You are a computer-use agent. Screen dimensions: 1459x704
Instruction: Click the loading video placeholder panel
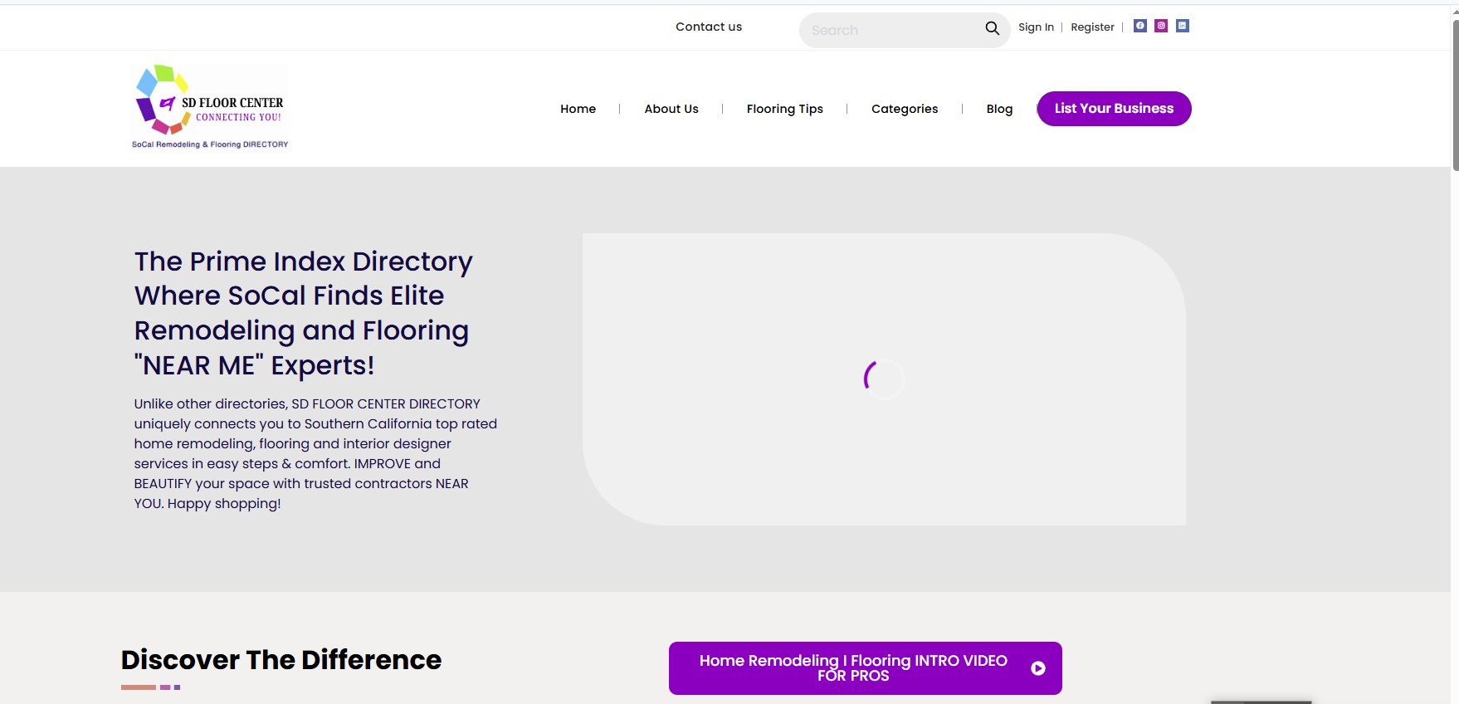pos(884,379)
